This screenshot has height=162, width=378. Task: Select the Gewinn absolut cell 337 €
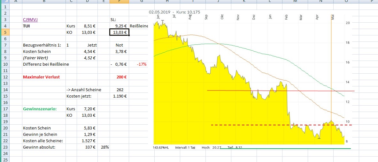87,147
